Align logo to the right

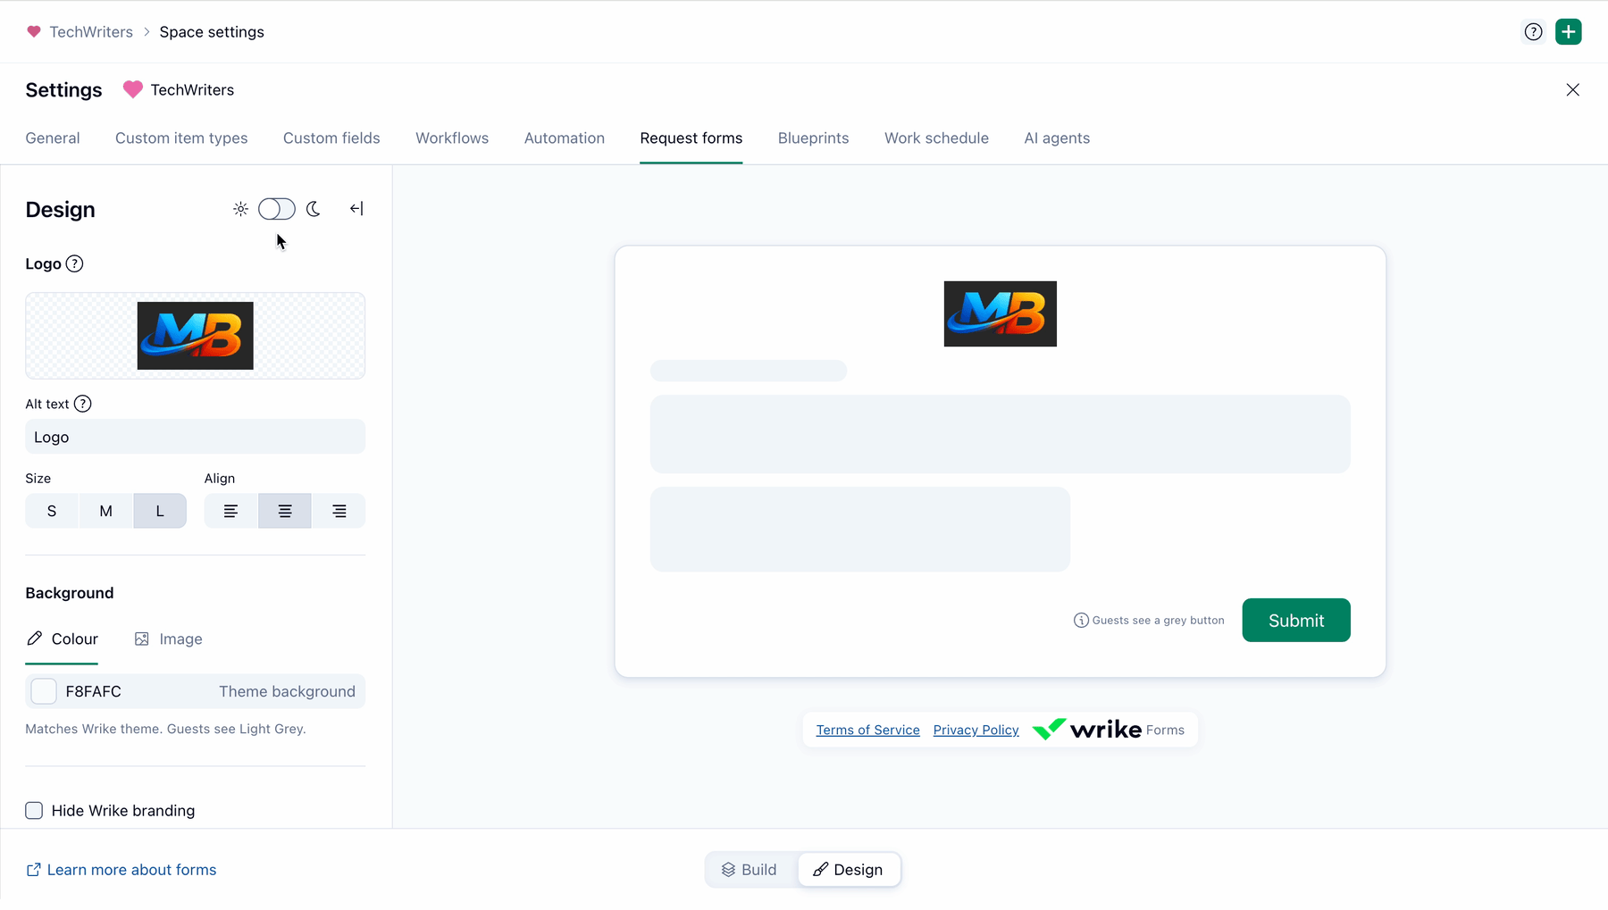point(339,511)
